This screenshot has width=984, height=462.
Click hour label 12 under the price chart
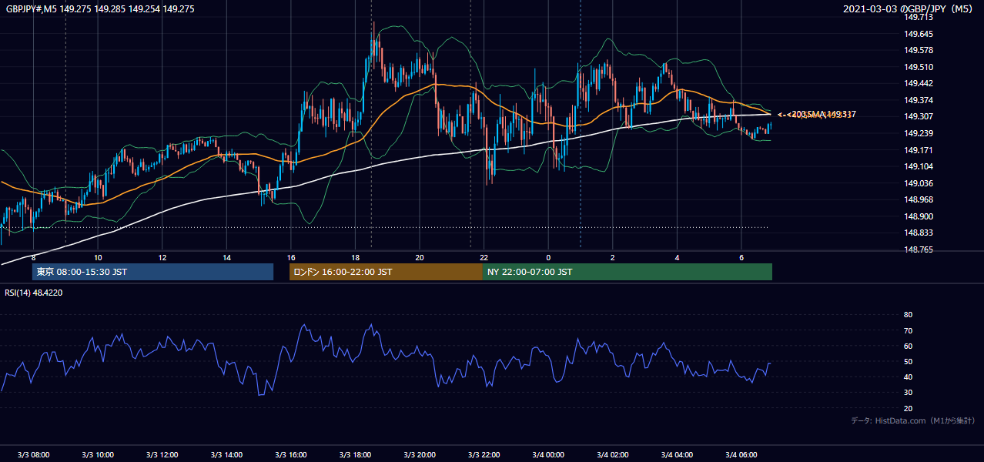coord(162,257)
